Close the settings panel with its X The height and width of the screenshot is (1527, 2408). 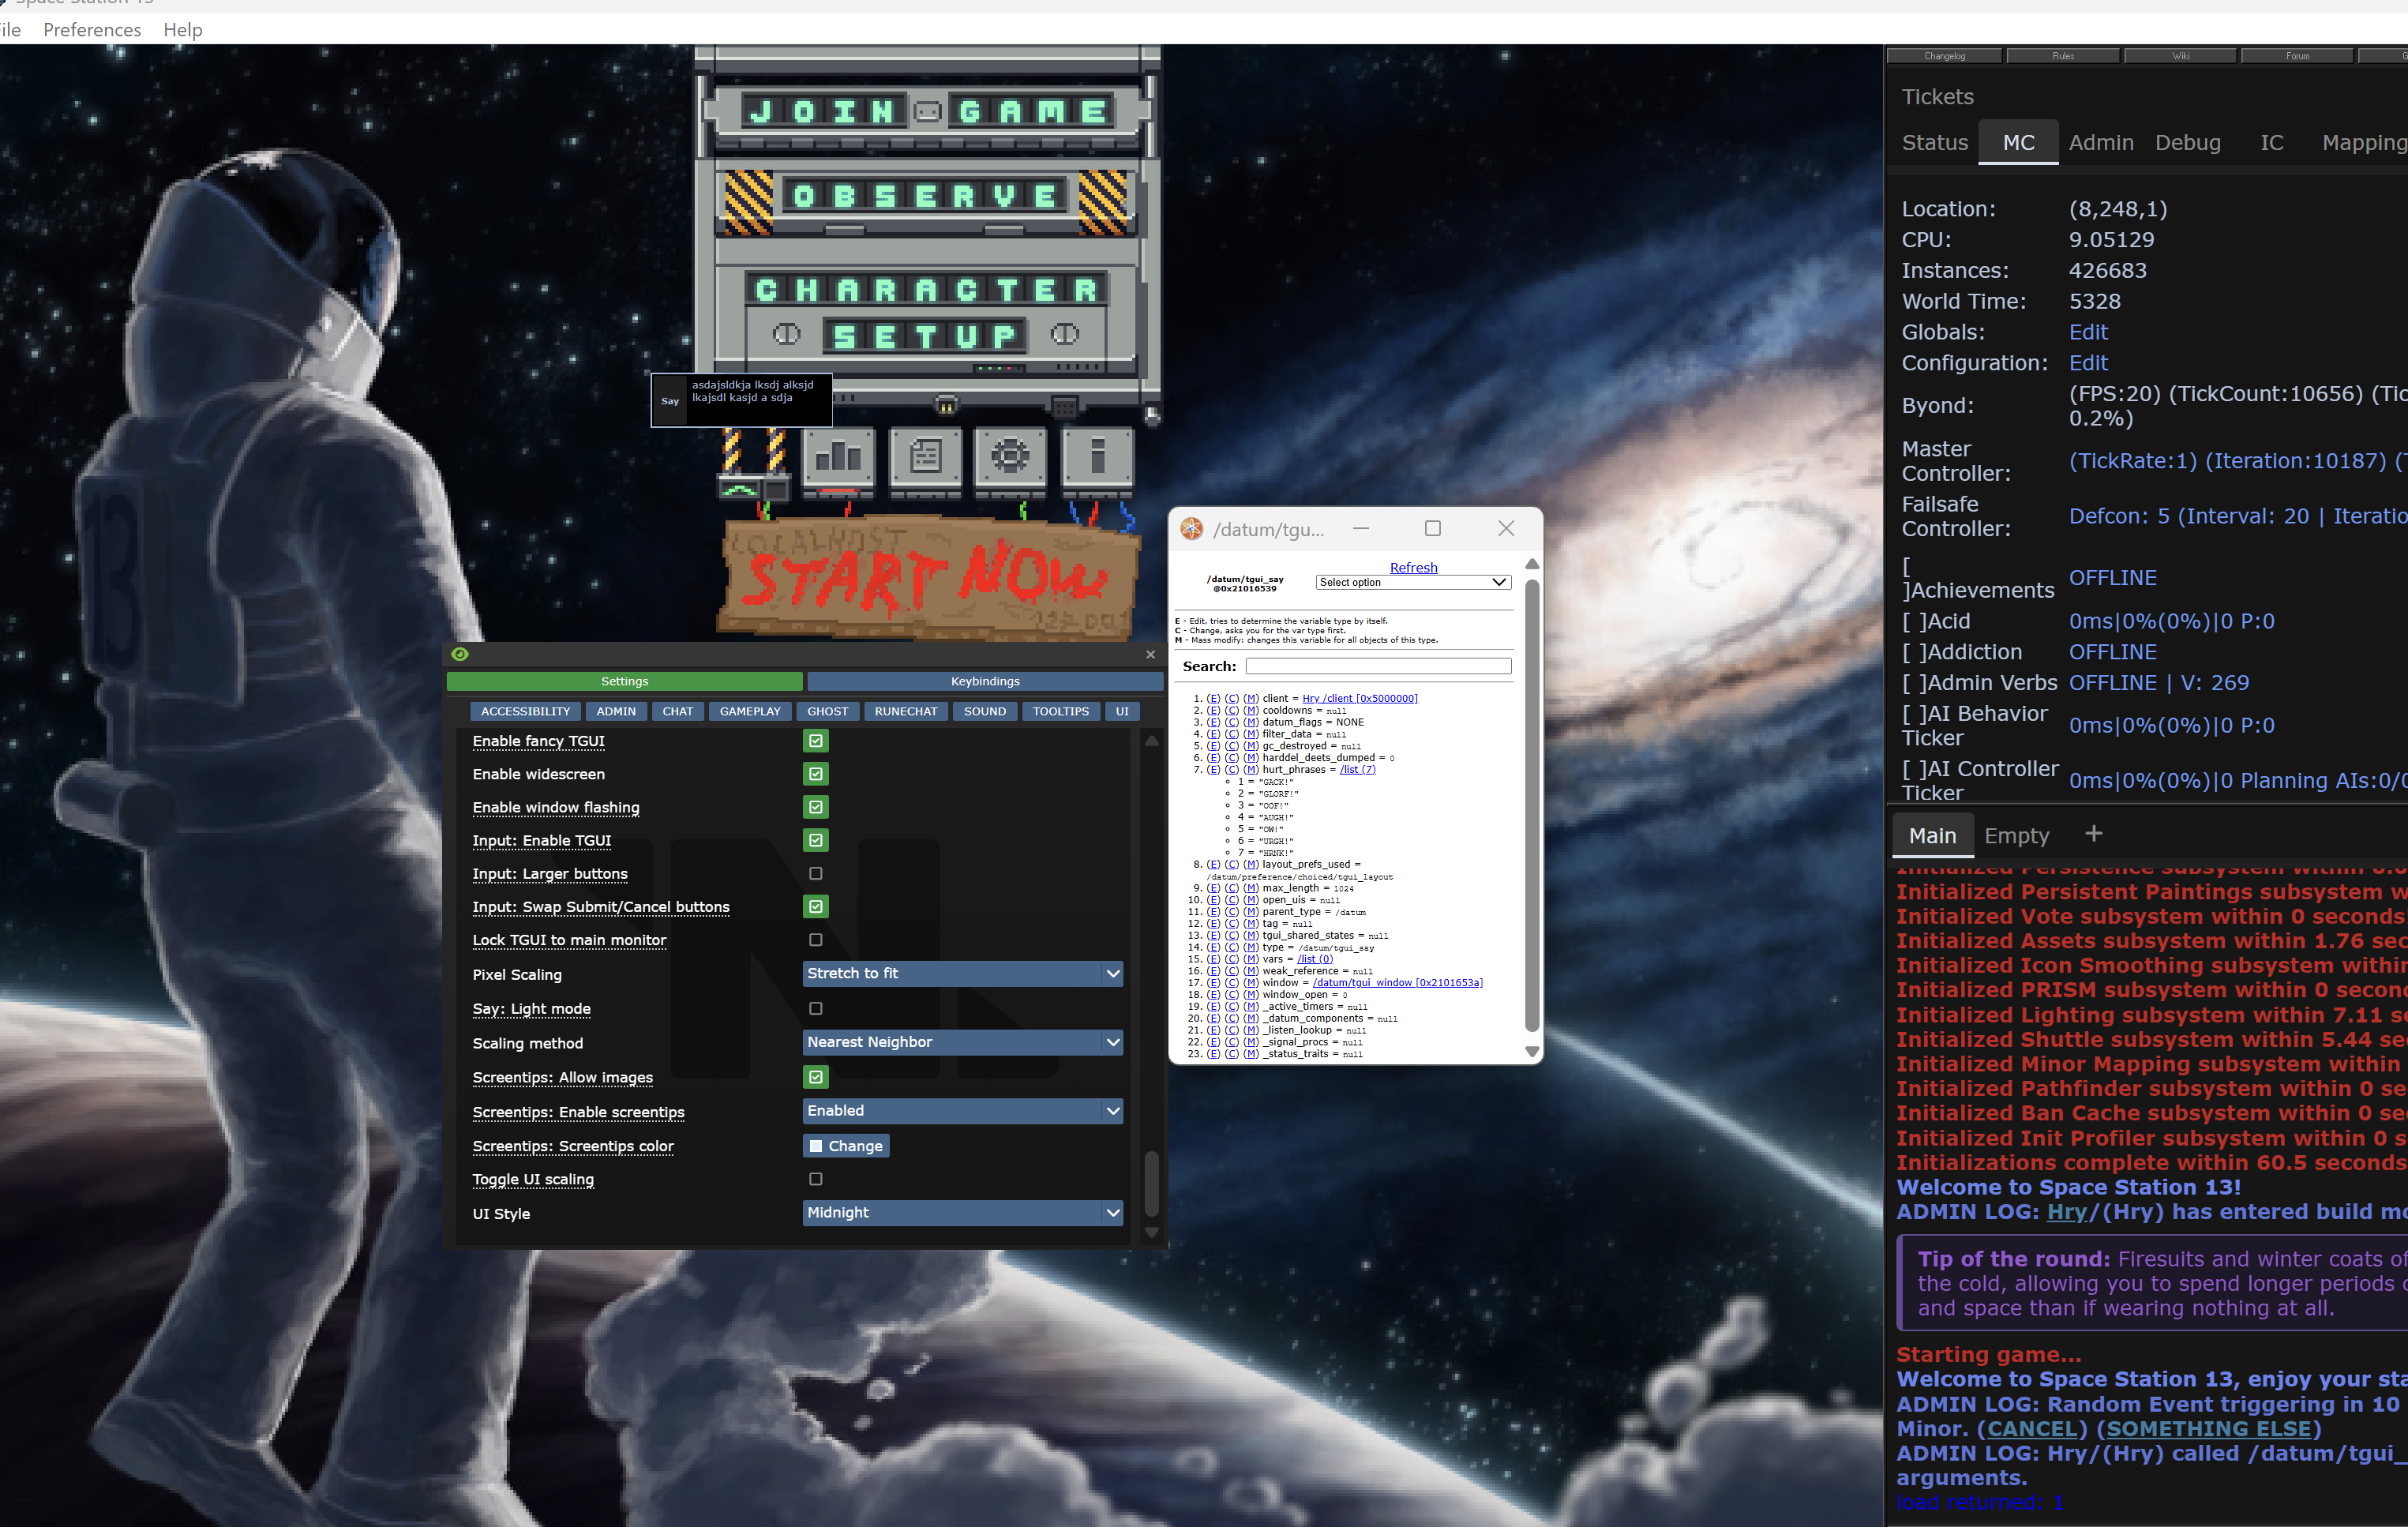click(x=1150, y=654)
